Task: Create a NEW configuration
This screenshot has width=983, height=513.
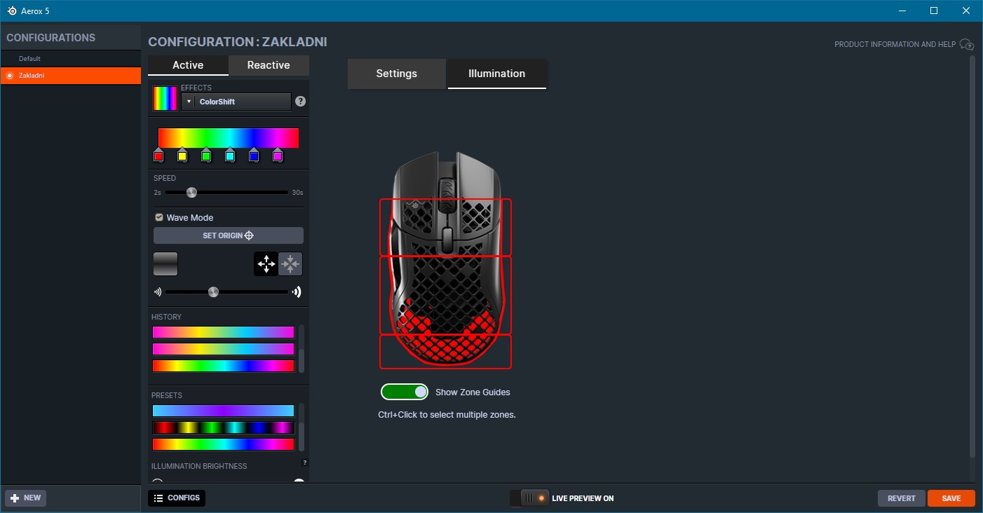Action: [x=26, y=498]
